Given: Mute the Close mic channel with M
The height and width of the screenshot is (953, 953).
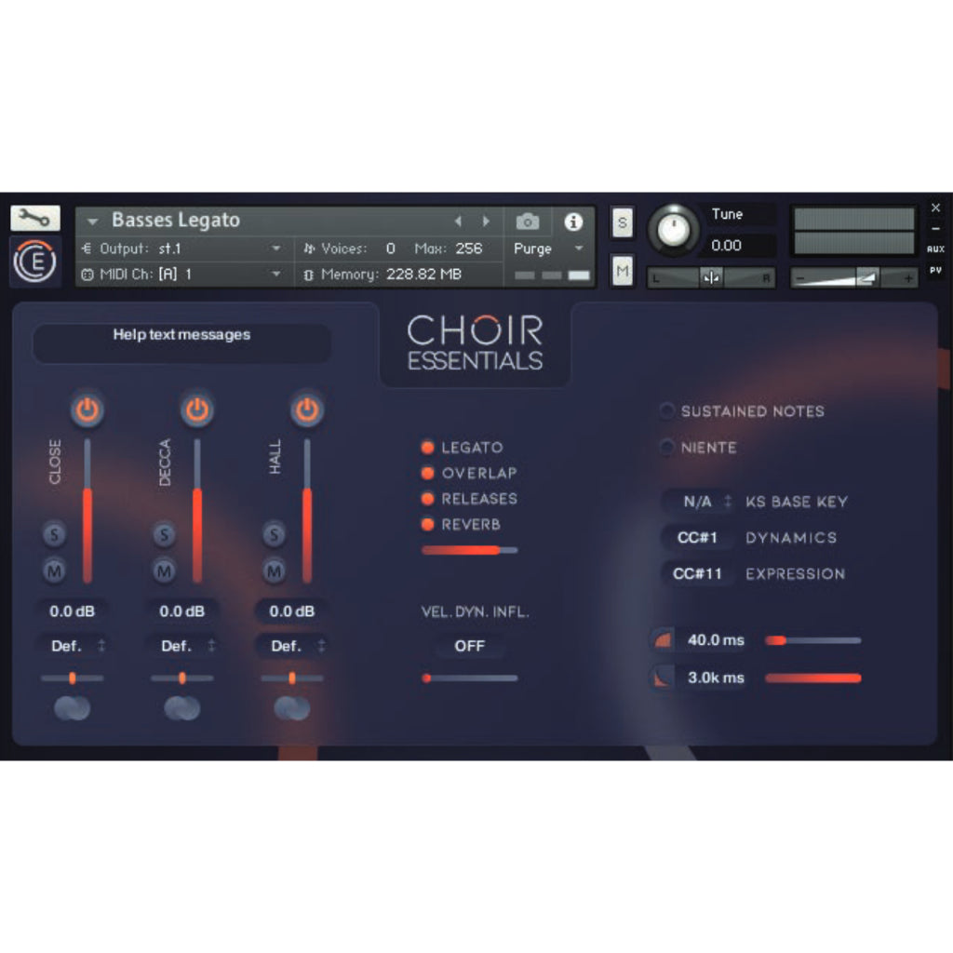Looking at the screenshot, I should (54, 569).
